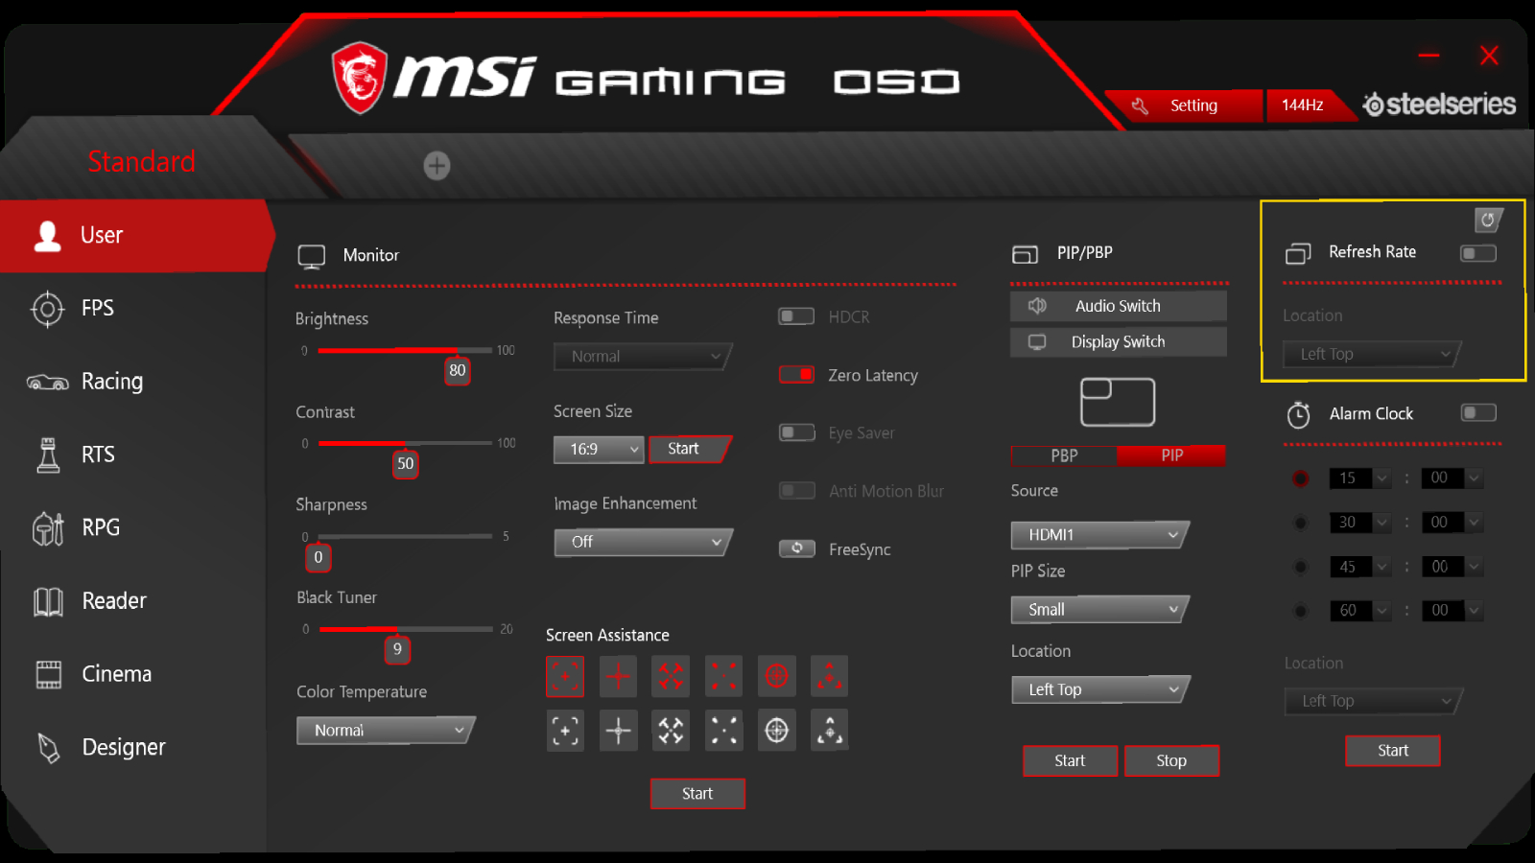Turn off Zero Latency
This screenshot has width=1535, height=863.
point(796,375)
